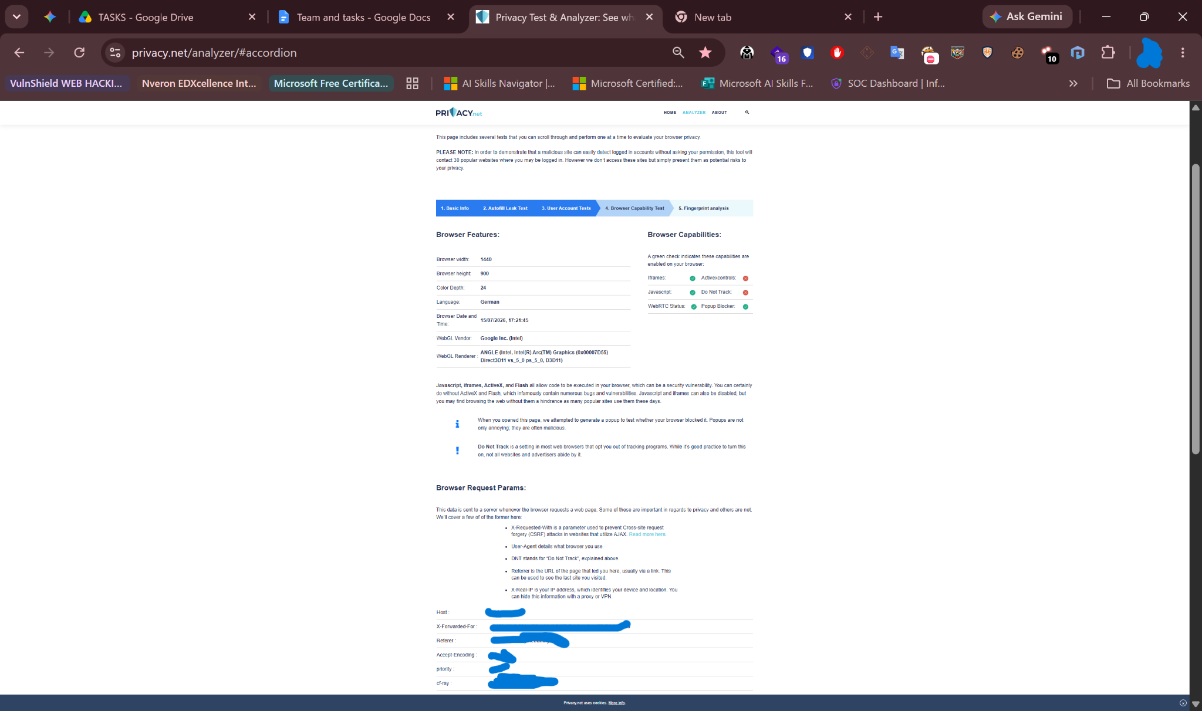Open the extension with pink minus badge
Image resolution: width=1202 pixels, height=711 pixels.
[929, 55]
